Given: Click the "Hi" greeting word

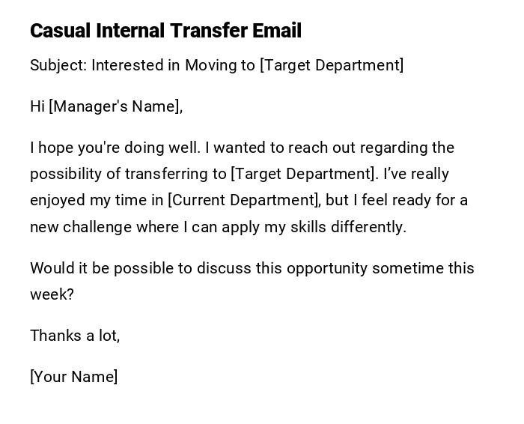Looking at the screenshot, I should [x=37, y=106].
